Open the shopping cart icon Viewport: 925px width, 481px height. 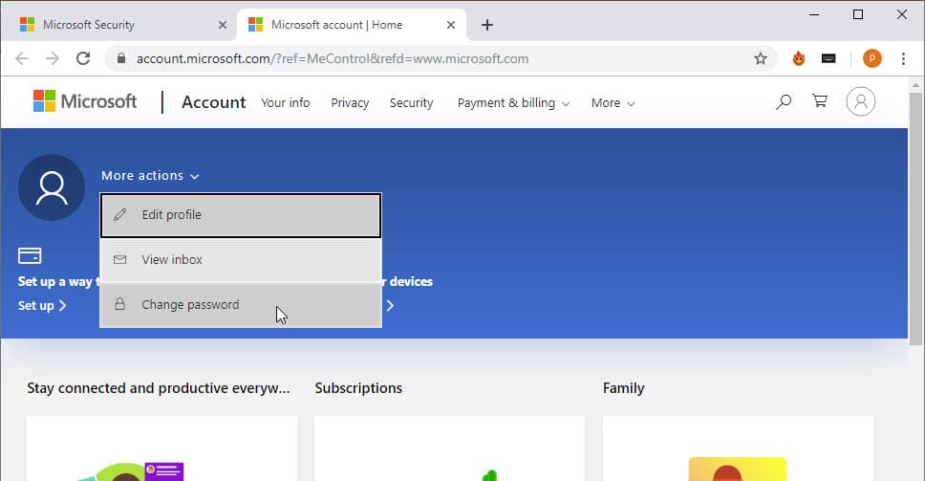point(819,101)
